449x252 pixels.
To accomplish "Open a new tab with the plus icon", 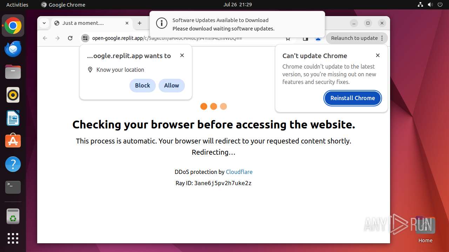I will [x=140, y=23].
